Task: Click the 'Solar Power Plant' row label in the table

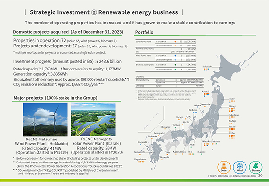Action: pyautogui.click(x=144, y=42)
